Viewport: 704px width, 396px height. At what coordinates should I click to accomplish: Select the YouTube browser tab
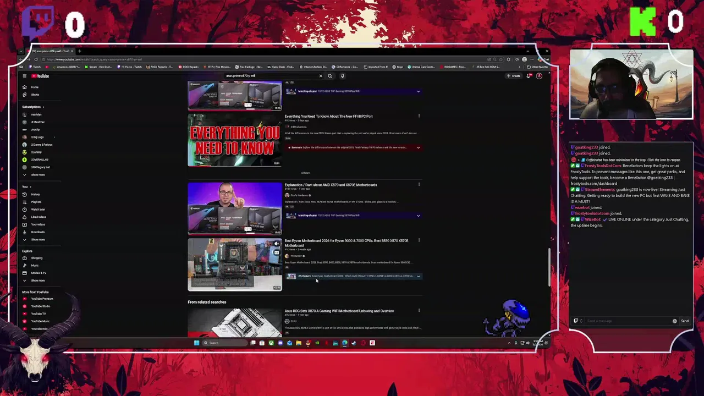click(50, 51)
